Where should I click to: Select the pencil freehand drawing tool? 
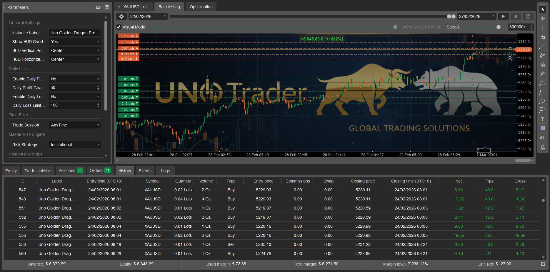pos(542,55)
